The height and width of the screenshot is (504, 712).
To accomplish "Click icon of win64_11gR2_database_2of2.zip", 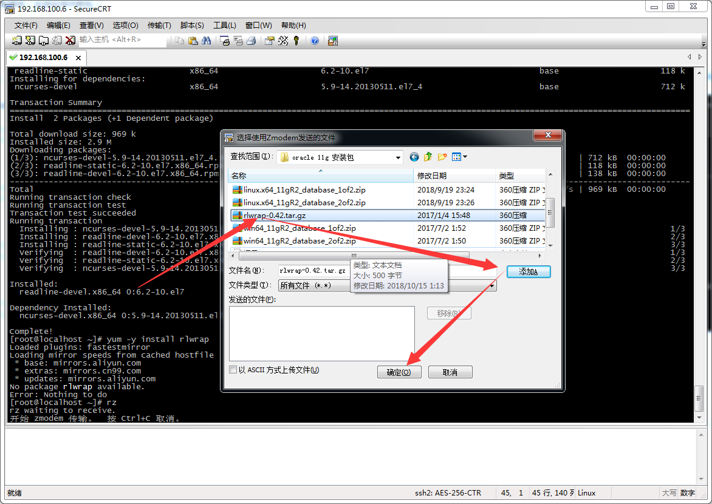I will [x=237, y=240].
